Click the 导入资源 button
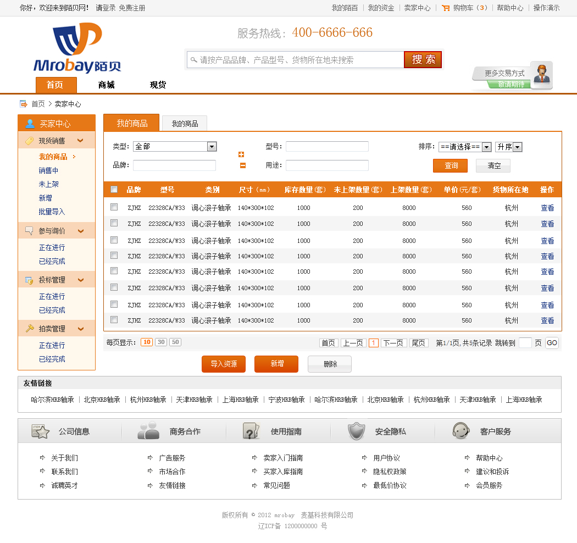The image size is (577, 543). (224, 364)
